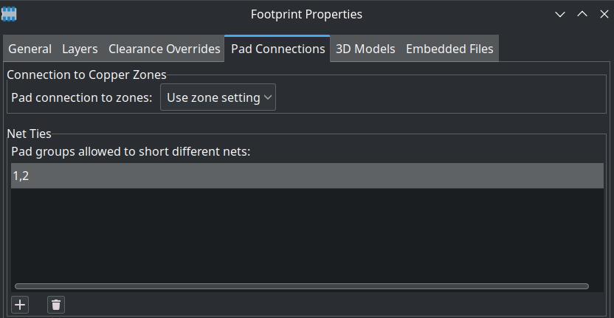Go to Clearance Overrides tab
Viewport: 614px width, 318px height.
[x=164, y=49]
